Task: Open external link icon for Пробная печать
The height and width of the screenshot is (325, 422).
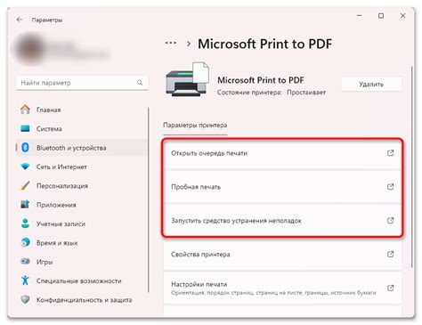Action: (x=391, y=187)
